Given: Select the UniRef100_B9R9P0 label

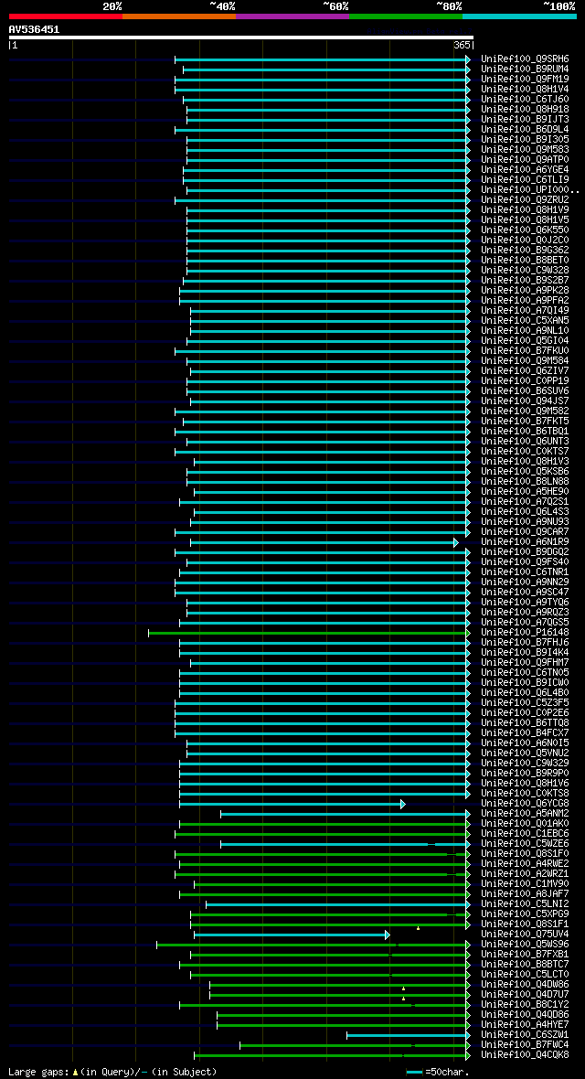Looking at the screenshot, I should (525, 774).
